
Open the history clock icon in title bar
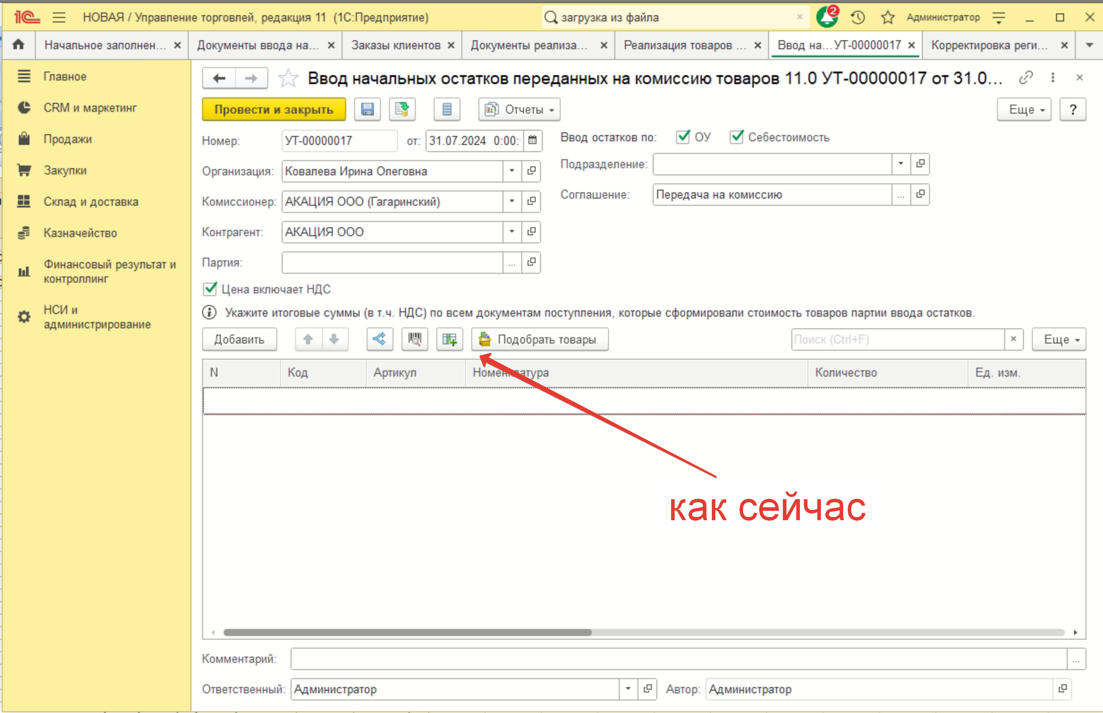pos(858,17)
